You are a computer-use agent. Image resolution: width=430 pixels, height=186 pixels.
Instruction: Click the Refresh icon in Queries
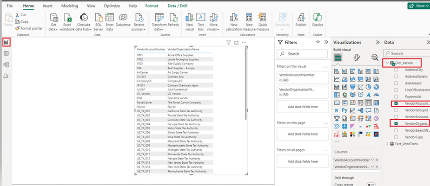pos(173,17)
